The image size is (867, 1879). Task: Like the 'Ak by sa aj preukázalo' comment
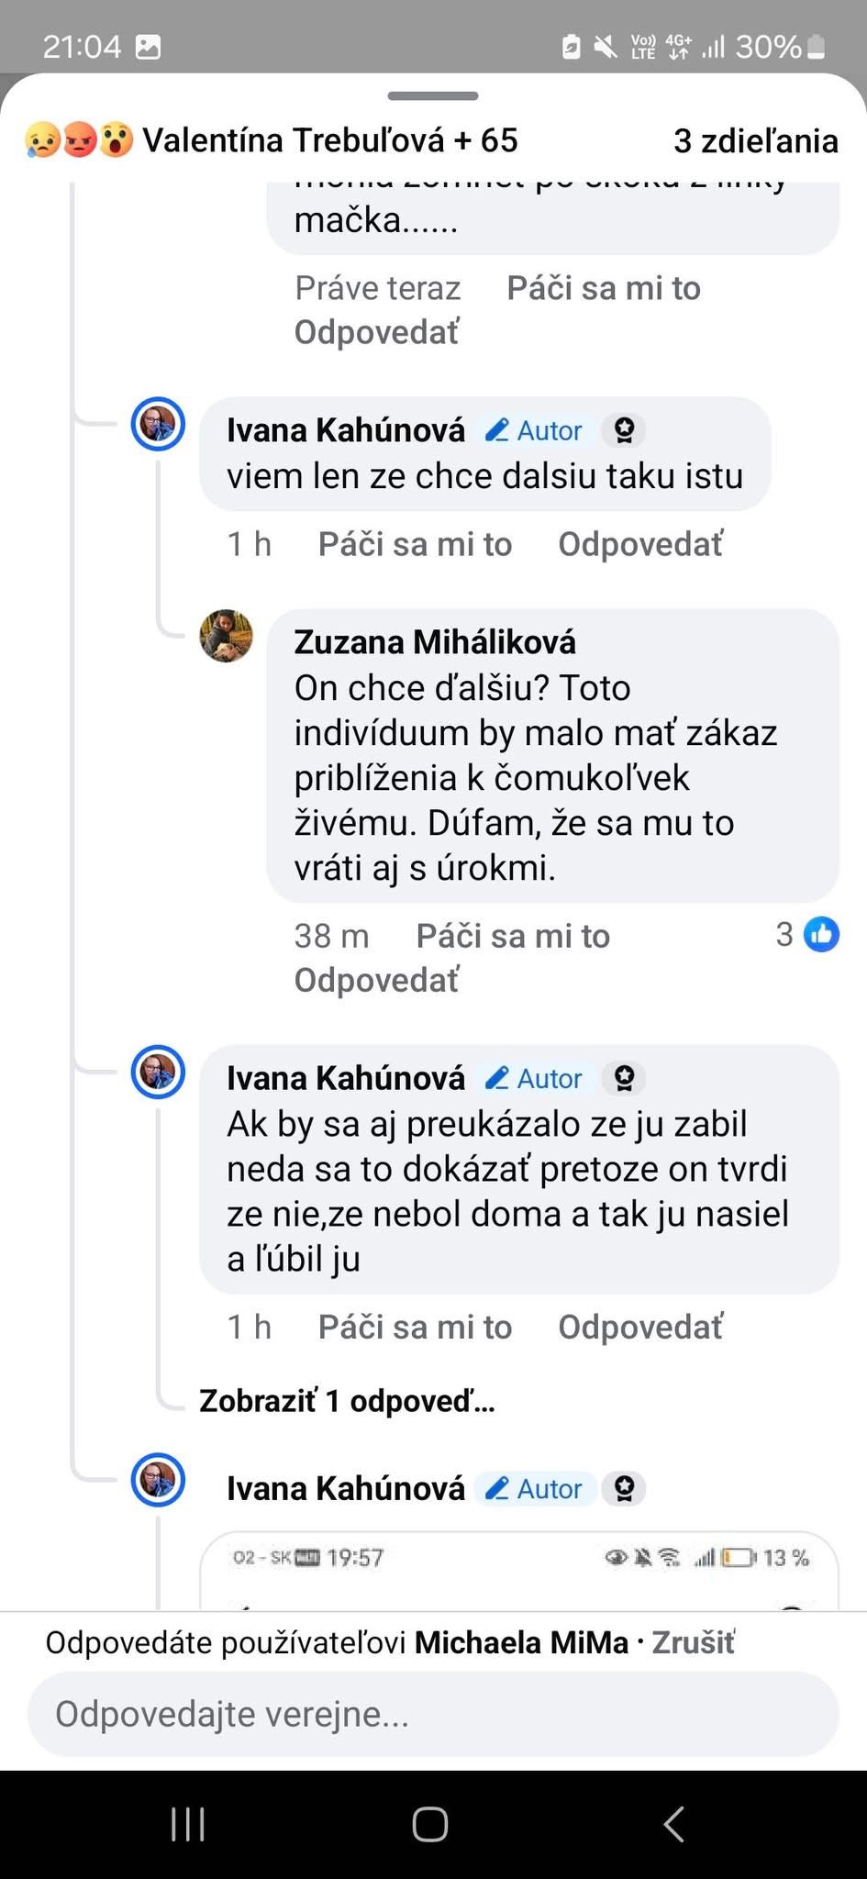pos(415,1327)
